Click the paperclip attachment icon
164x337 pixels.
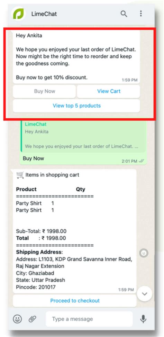[x=33, y=319]
